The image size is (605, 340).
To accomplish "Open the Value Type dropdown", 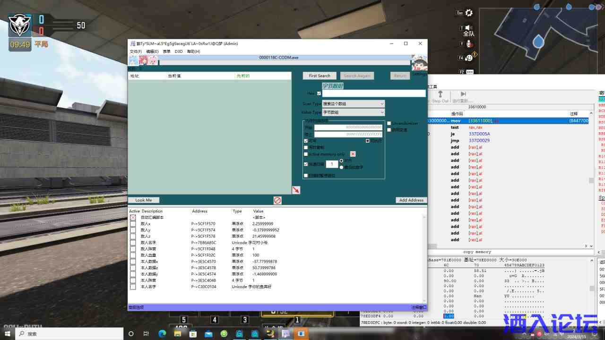I will tap(354, 112).
